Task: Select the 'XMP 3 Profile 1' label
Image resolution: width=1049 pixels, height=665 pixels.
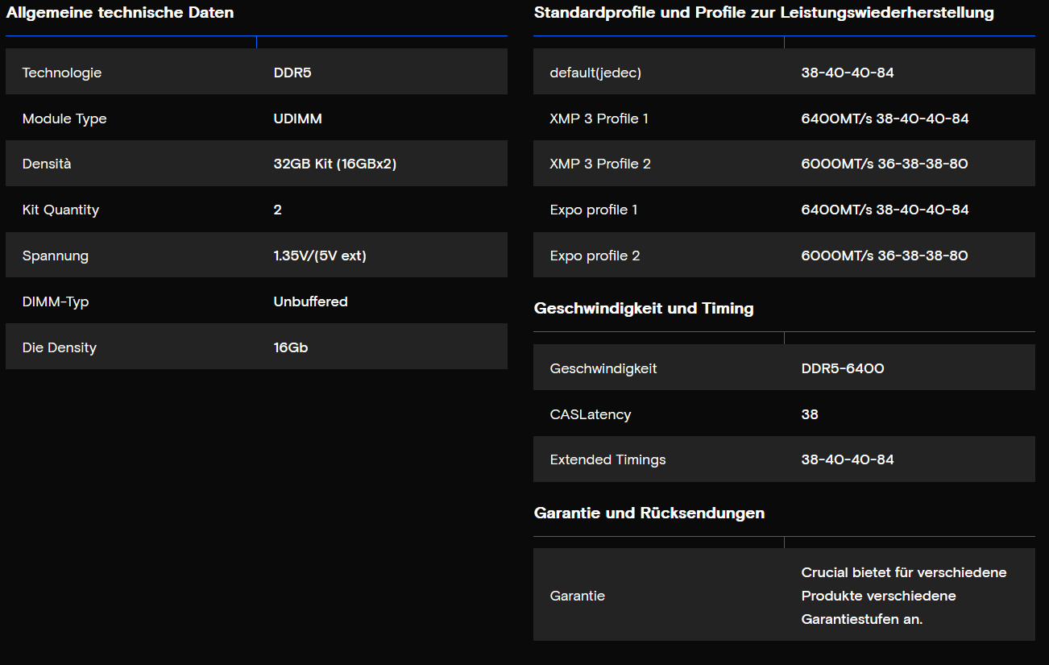Action: point(599,118)
